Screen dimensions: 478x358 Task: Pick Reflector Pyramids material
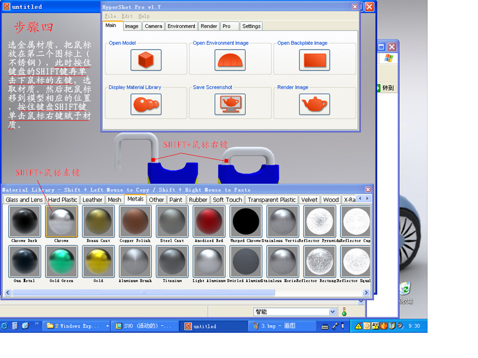click(320, 221)
